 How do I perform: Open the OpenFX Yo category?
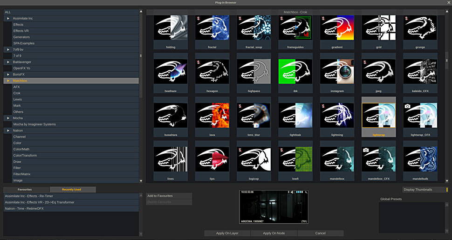tap(75, 69)
